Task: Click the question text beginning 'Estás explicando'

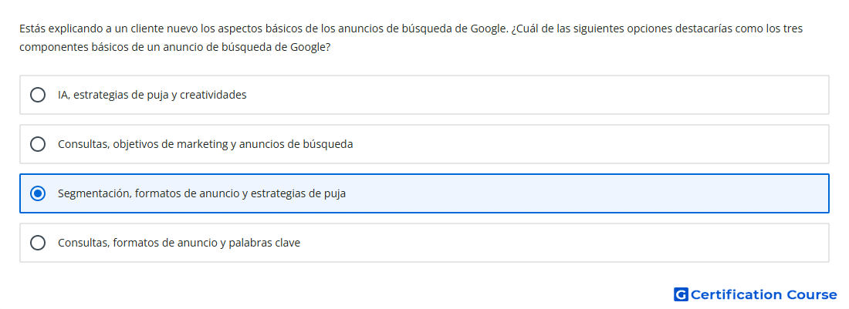Action: pyautogui.click(x=411, y=29)
